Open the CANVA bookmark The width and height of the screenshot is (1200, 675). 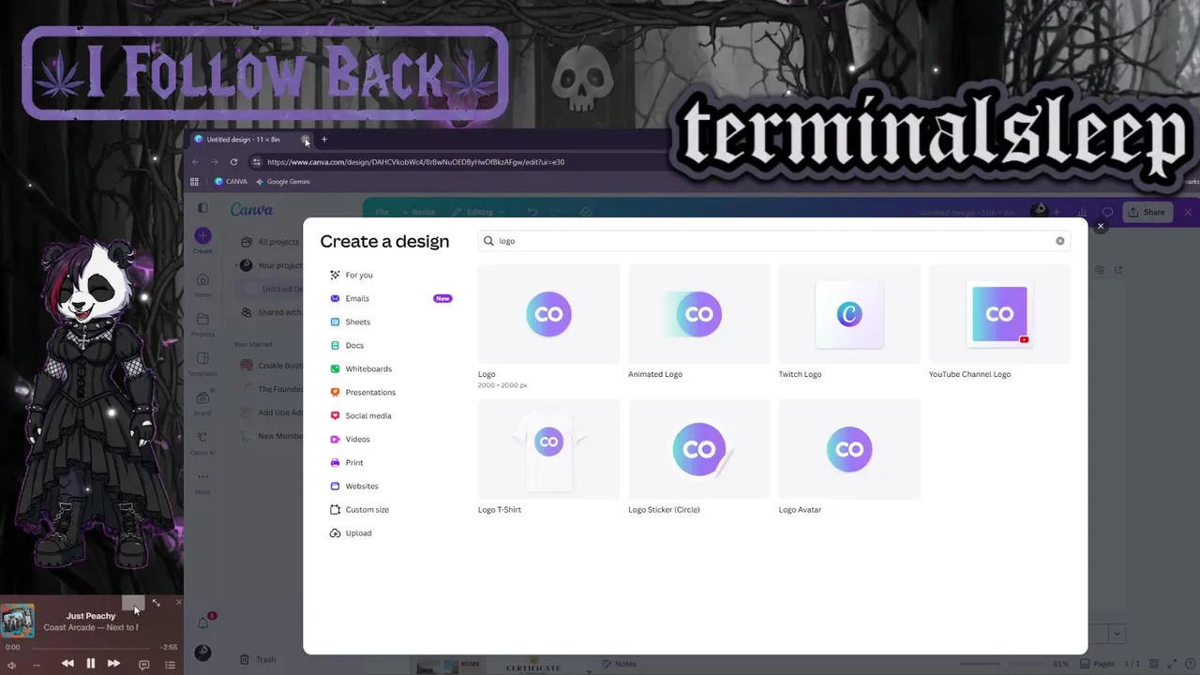231,182
